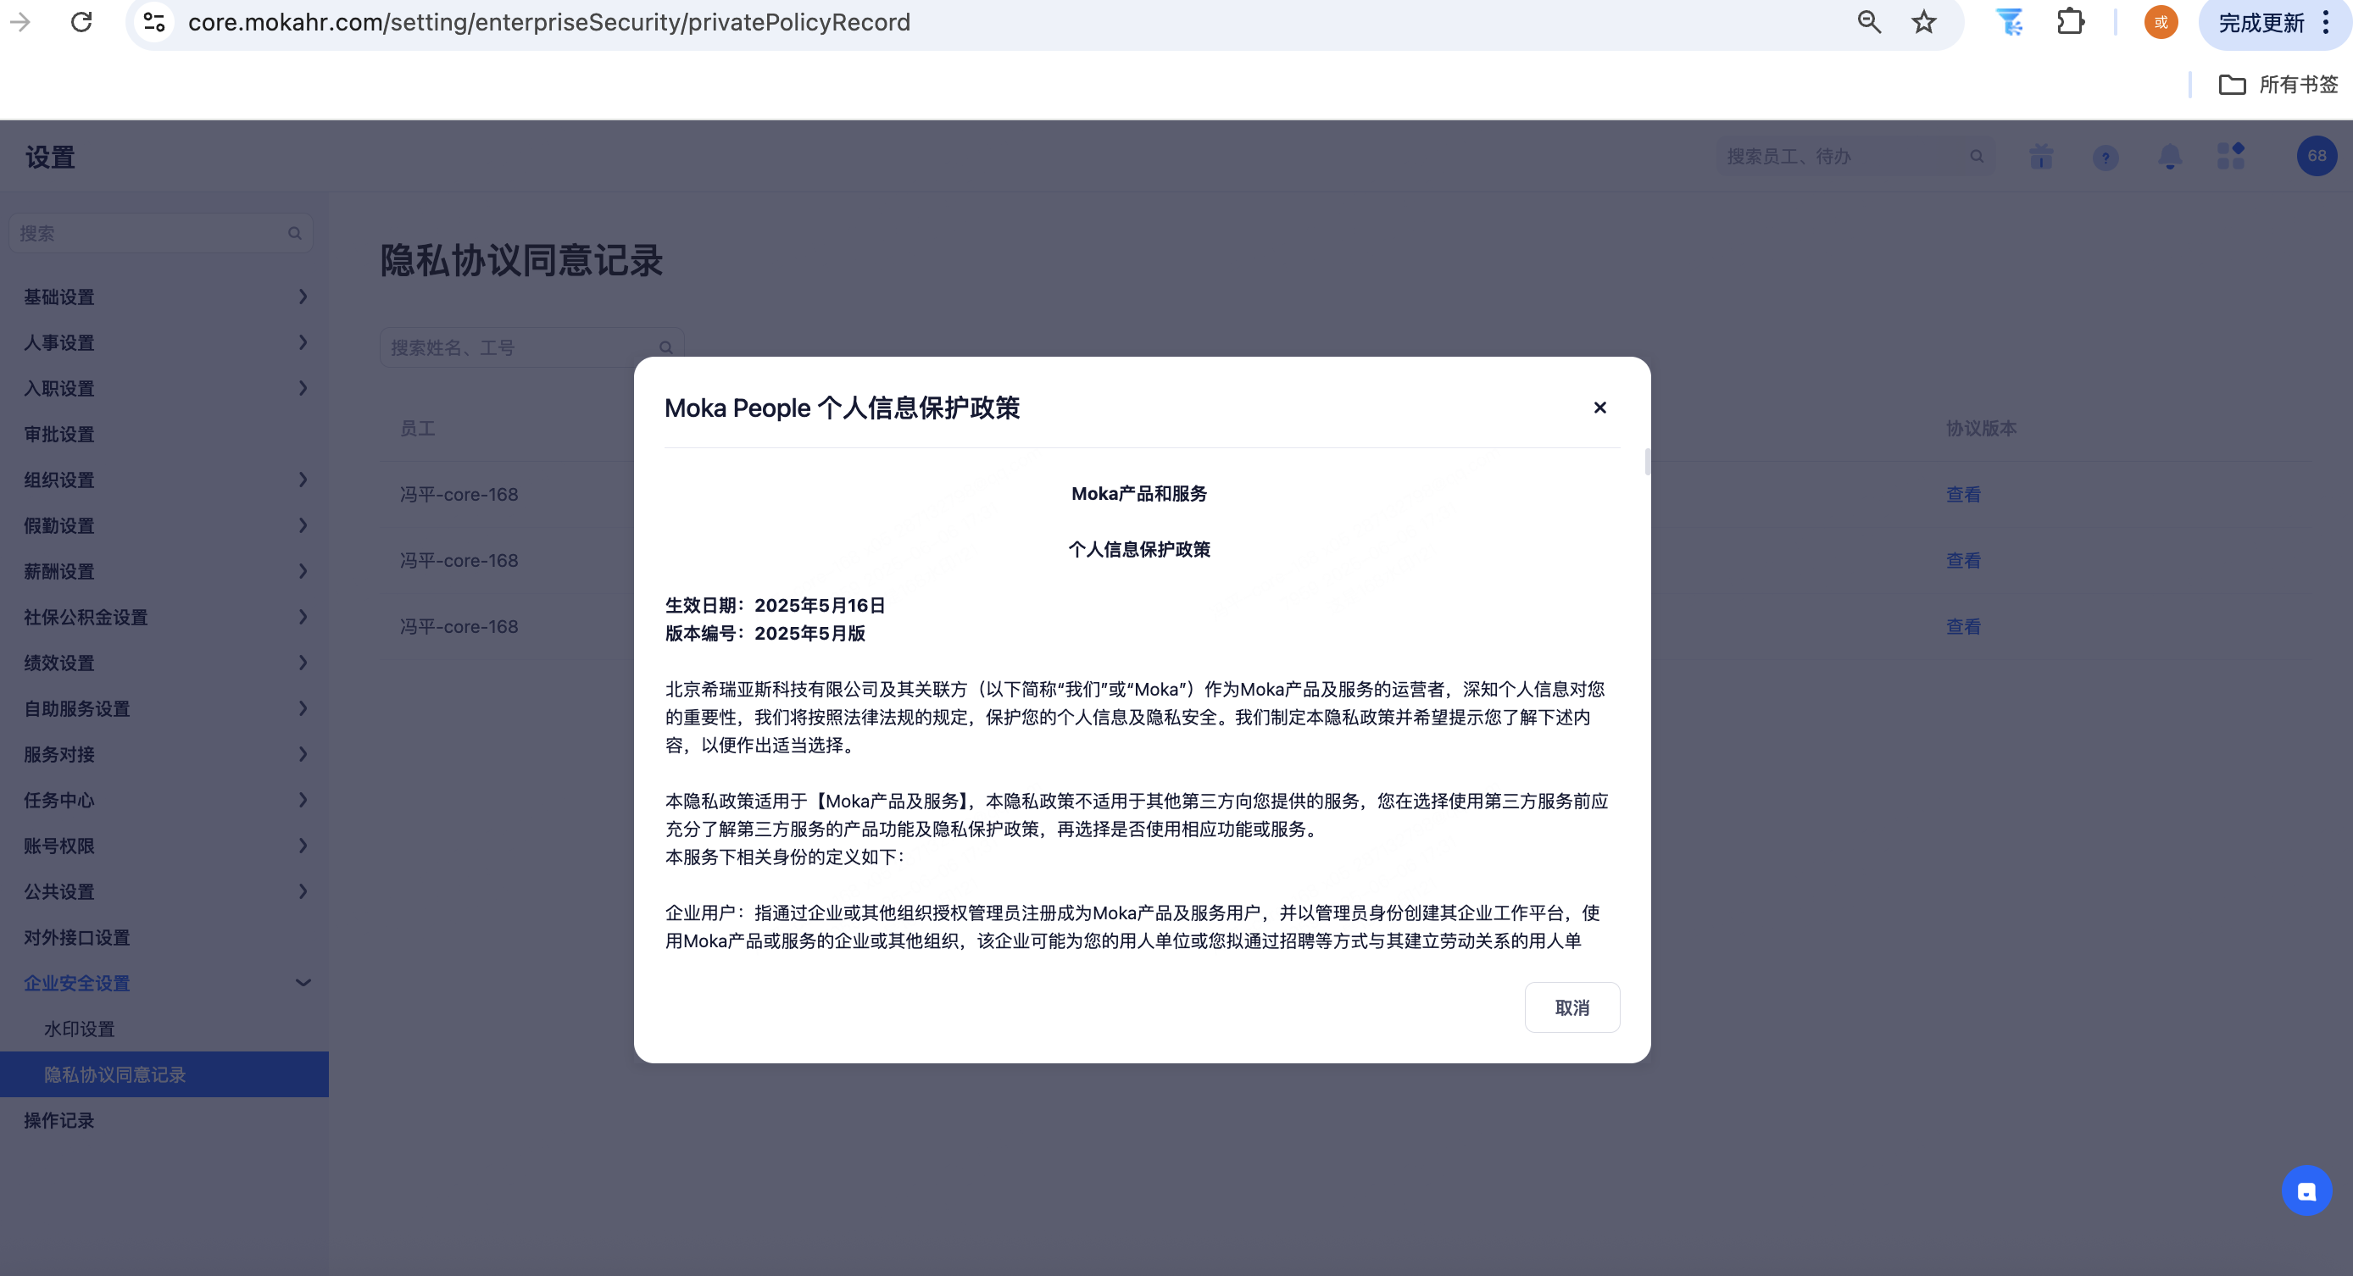Image resolution: width=2353 pixels, height=1276 pixels.
Task: Expand 账号权限 in the sidebar
Action: point(164,846)
